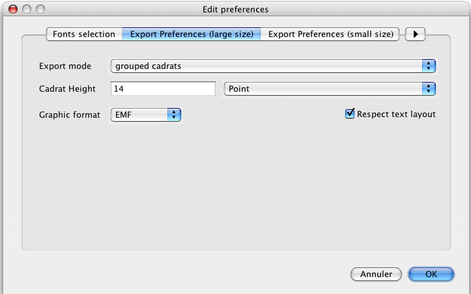Select Export Preferences (small size) tab

[x=331, y=34]
